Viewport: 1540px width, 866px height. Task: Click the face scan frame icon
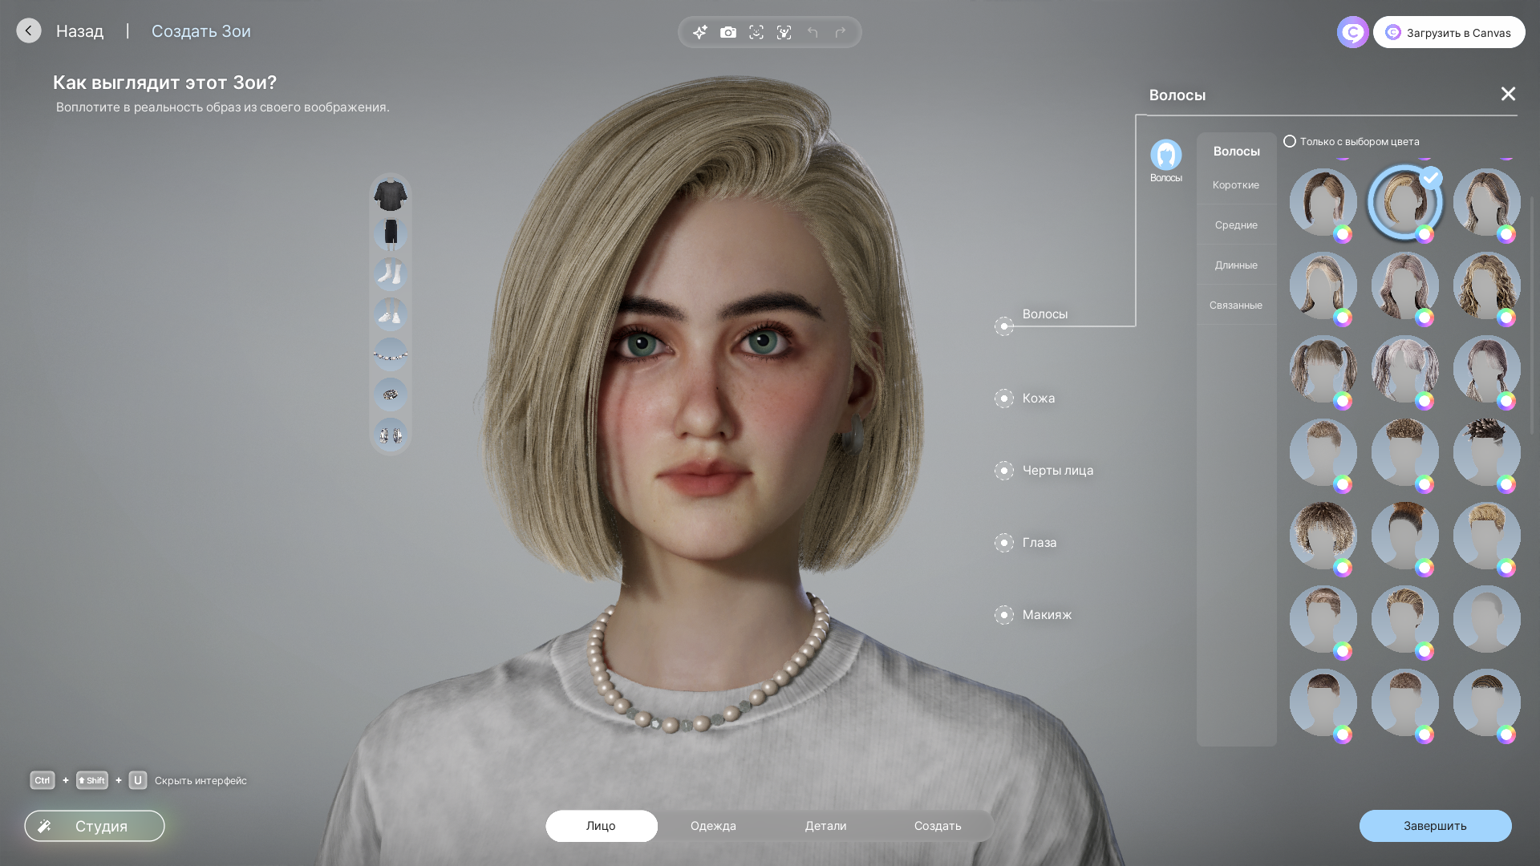(x=756, y=32)
